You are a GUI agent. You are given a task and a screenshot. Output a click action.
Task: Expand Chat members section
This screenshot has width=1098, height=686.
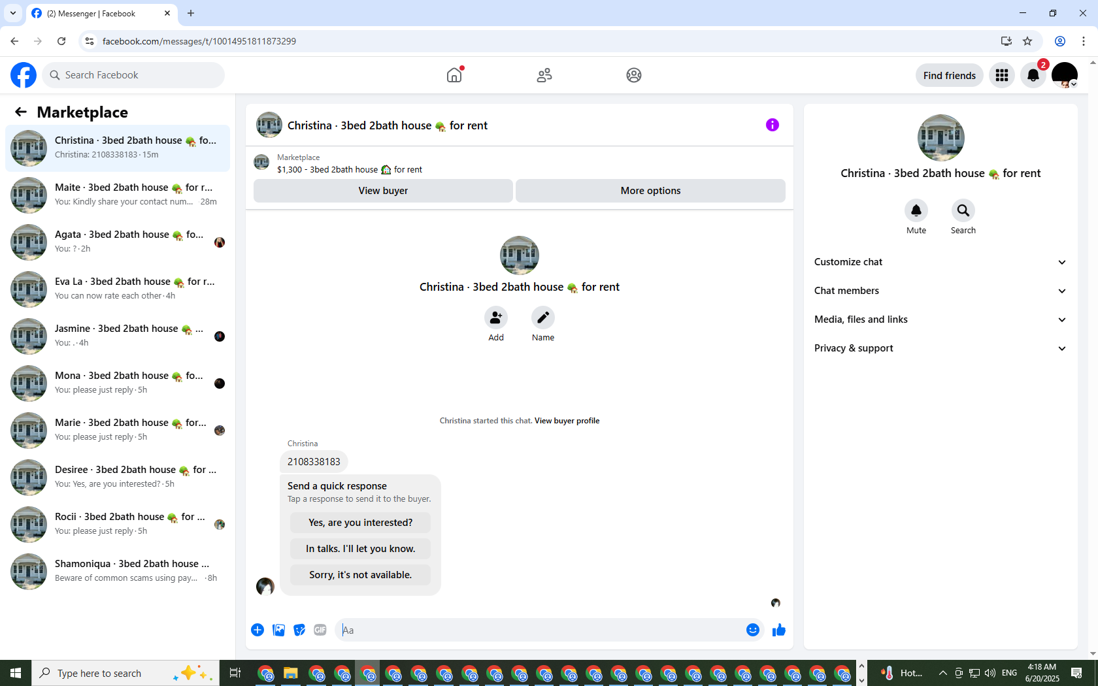[x=940, y=291]
